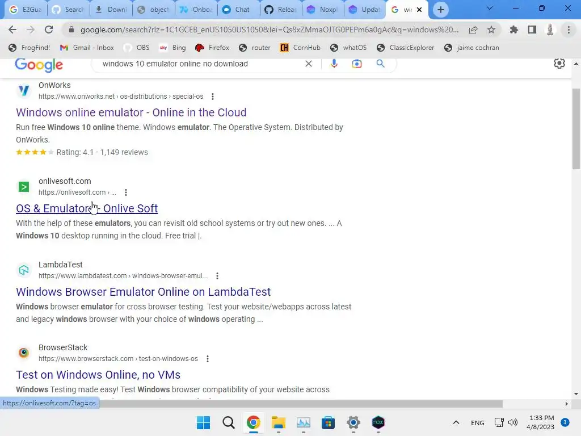The image size is (581, 436).
Task: Close the active Google search tab
Action: tap(419, 10)
